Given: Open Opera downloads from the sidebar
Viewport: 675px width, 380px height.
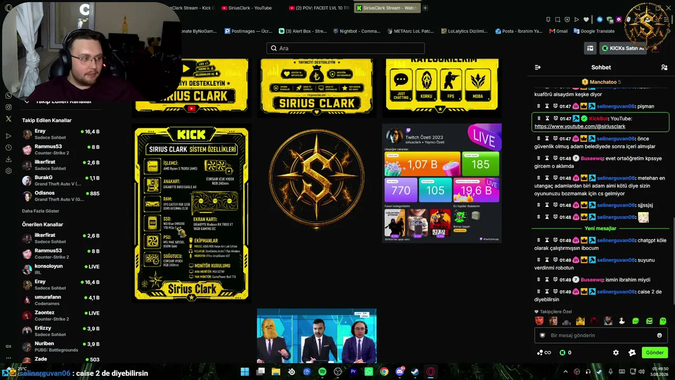Looking at the screenshot, I should [8, 159].
